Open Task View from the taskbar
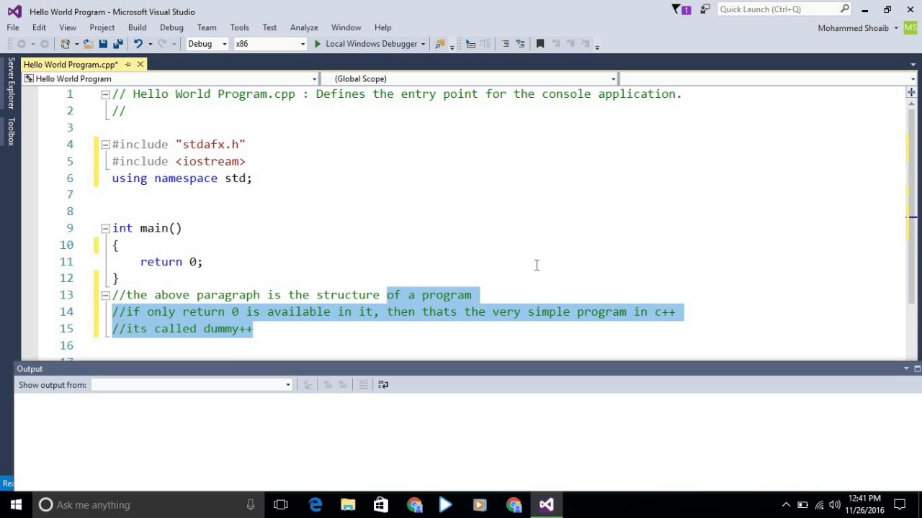This screenshot has width=922, height=518. tap(281, 504)
